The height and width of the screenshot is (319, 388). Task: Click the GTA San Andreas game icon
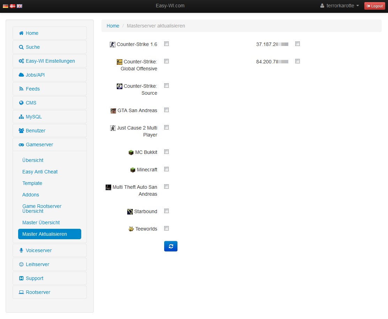[x=113, y=110]
